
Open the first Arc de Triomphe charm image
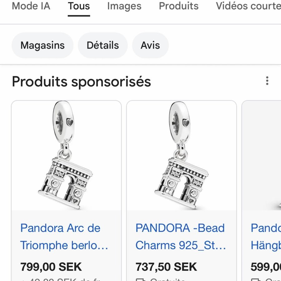coord(66,155)
